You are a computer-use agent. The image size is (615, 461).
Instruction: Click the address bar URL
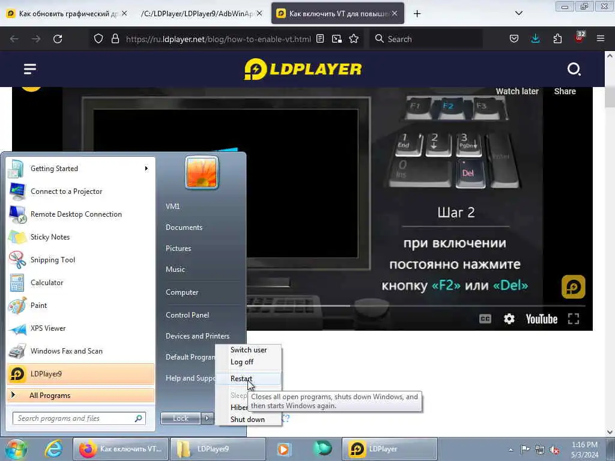click(218, 39)
